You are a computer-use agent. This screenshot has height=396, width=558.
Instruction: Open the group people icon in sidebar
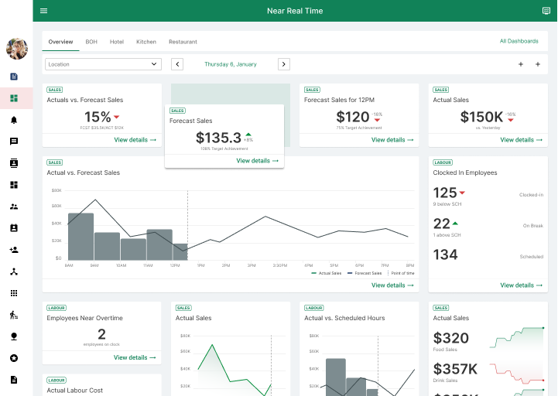(x=14, y=207)
